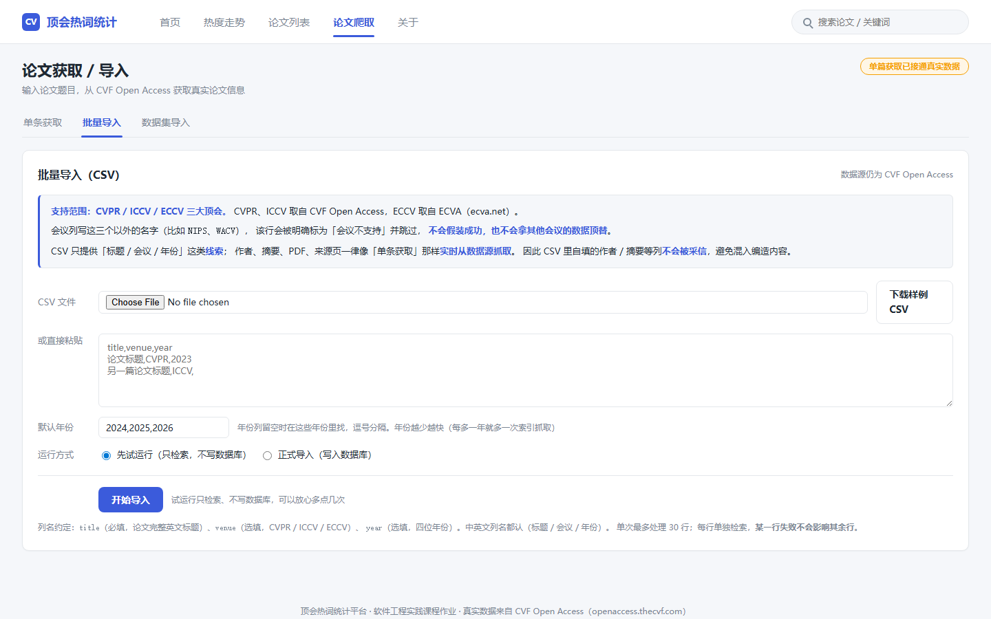The image size is (991, 619).
Task: Open the 首页 nav item
Action: point(170,23)
